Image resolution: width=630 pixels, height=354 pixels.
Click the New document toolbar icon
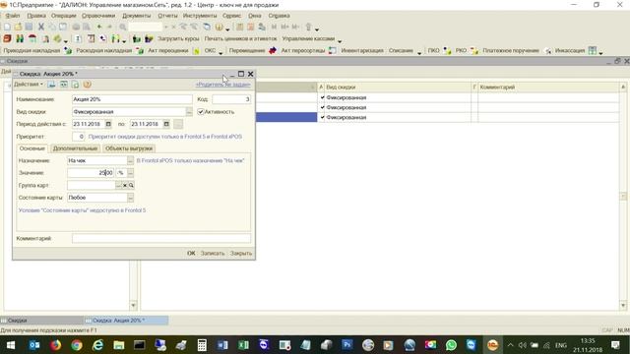click(7, 27)
